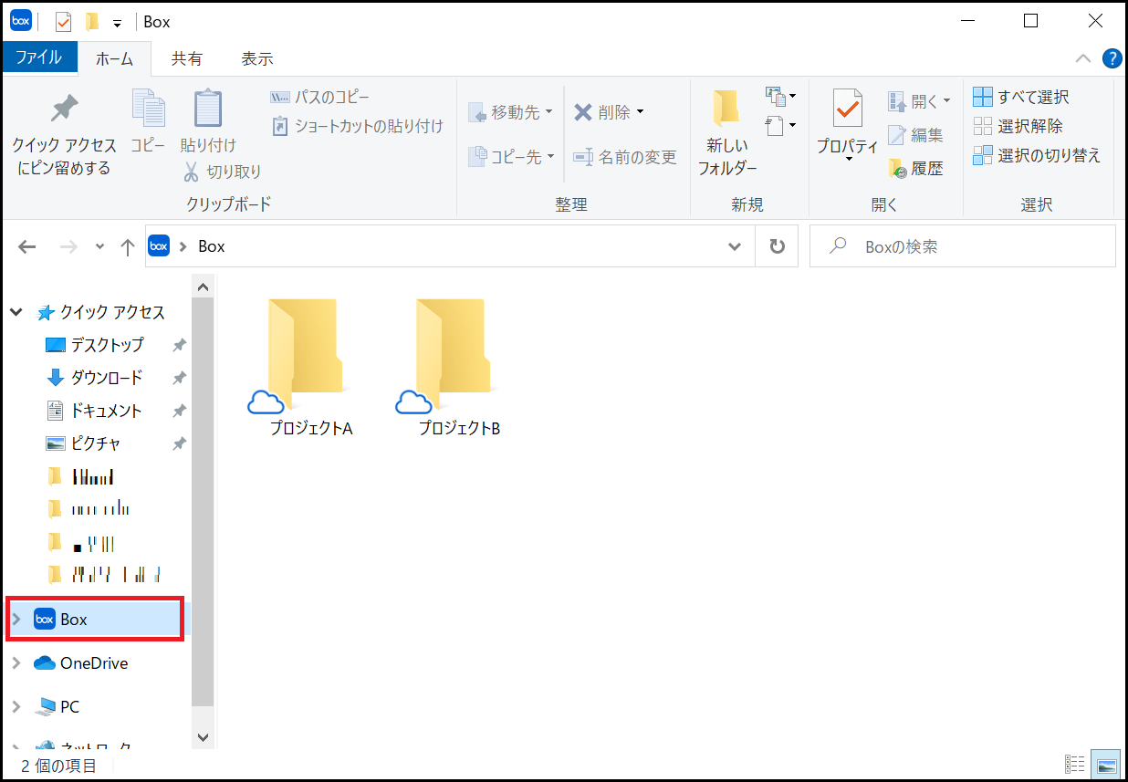Click the 新しいフォルダー icon
1128x782 pixels.
[x=726, y=109]
